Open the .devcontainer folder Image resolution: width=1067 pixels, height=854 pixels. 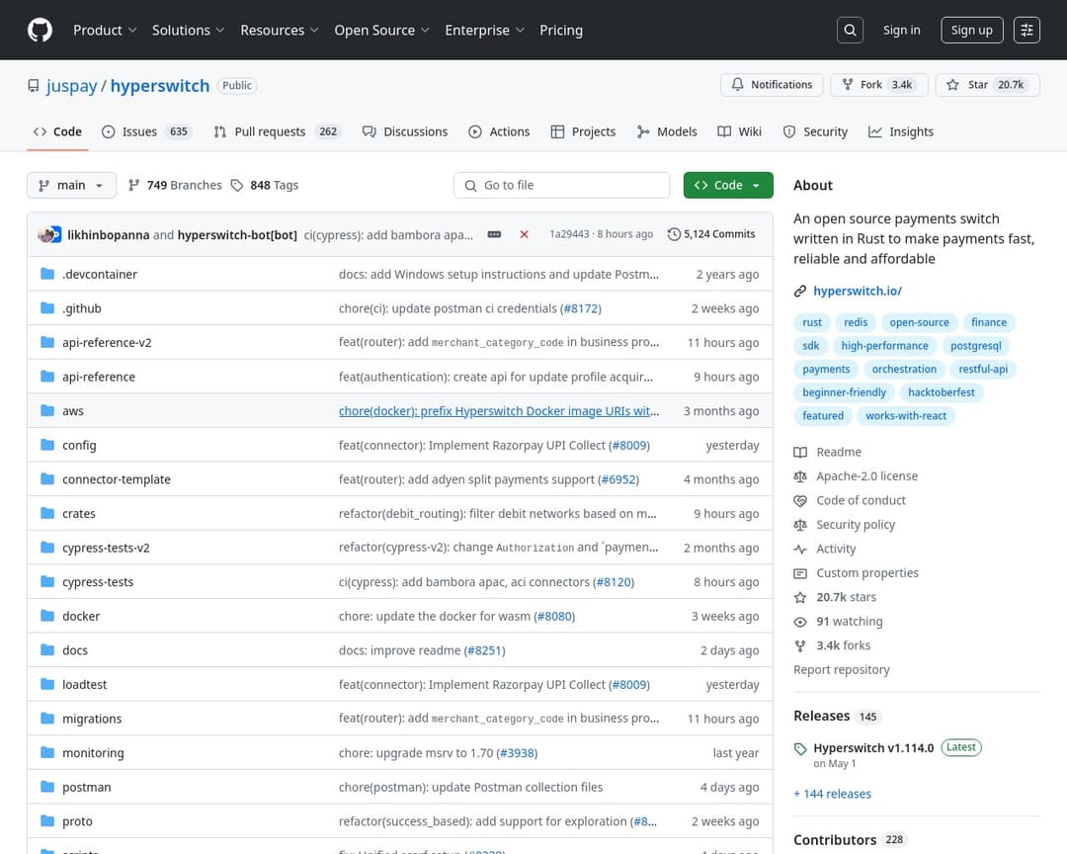100,275
